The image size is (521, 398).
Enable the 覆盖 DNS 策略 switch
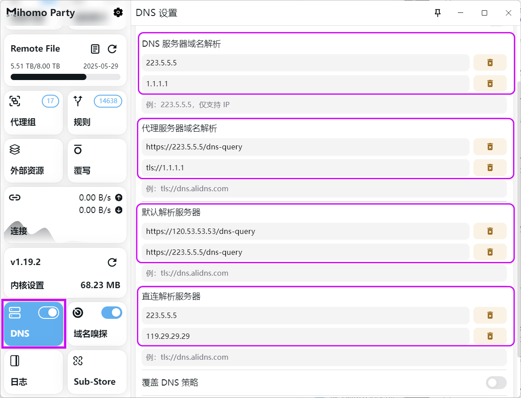[x=496, y=382]
